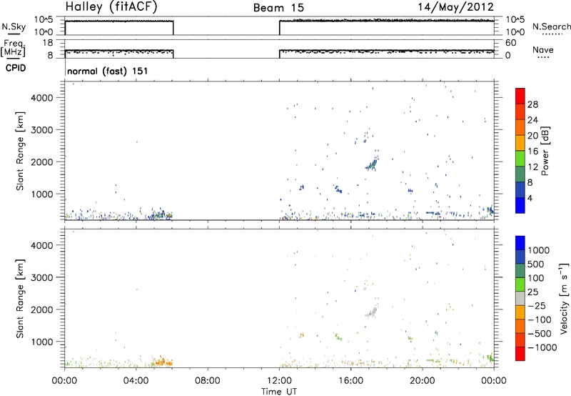Click the velocity panel's "Slant Range [km]" label

20,299
